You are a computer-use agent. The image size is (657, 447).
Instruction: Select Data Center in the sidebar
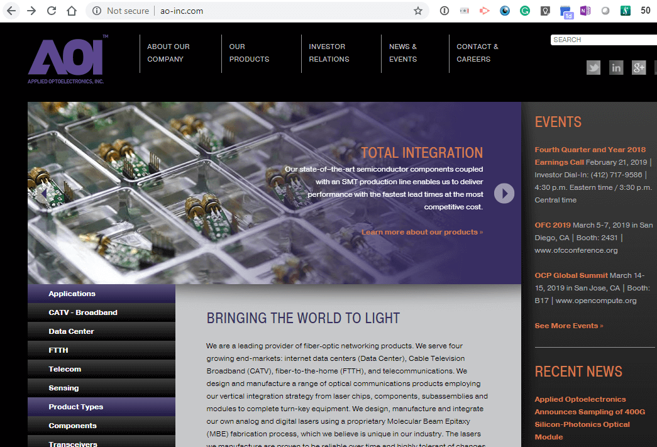tap(71, 331)
